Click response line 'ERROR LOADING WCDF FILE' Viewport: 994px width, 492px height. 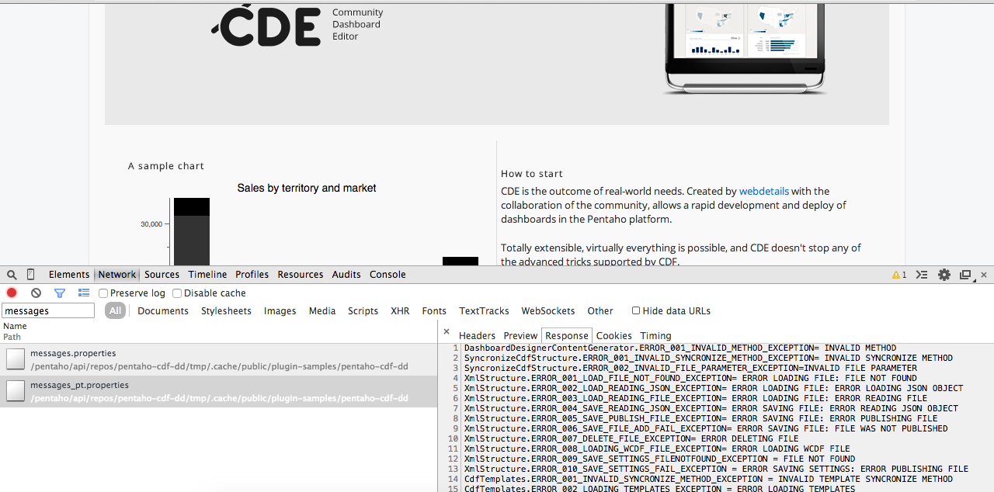click(x=657, y=449)
